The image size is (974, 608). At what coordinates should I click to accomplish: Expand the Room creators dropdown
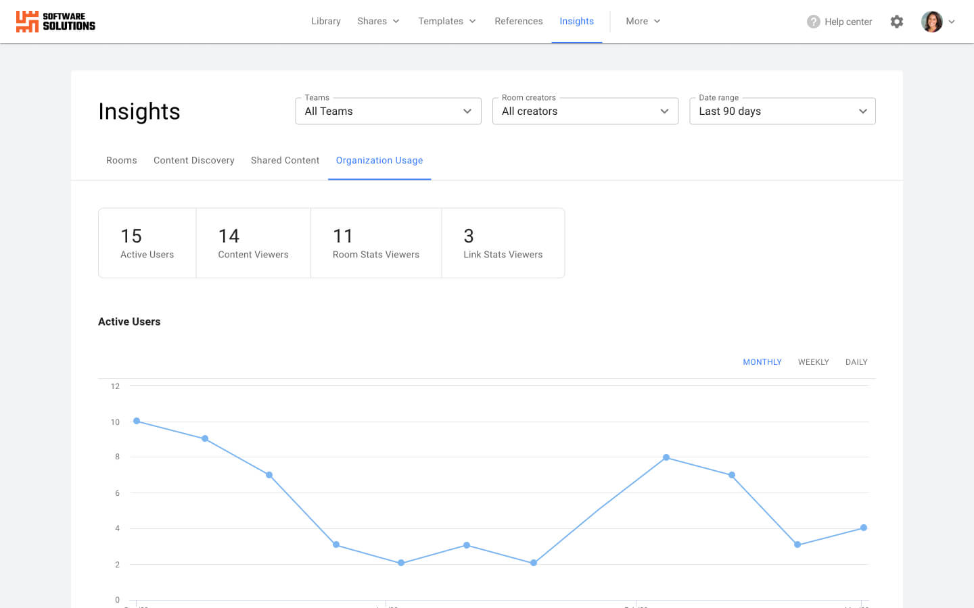[x=584, y=111]
